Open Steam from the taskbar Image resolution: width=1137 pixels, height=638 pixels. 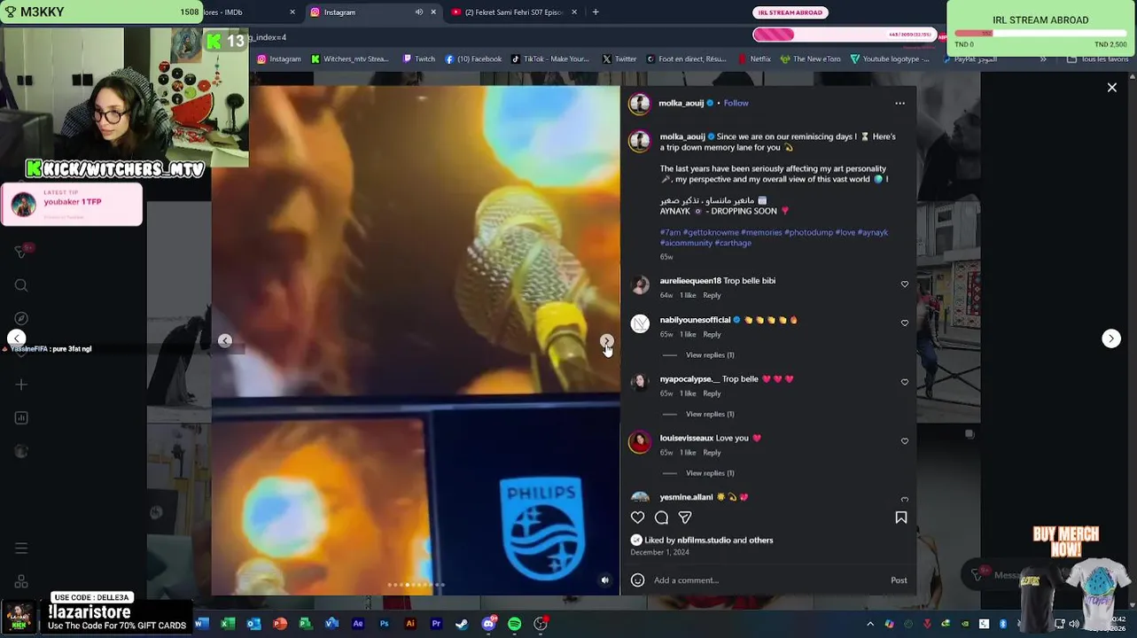(x=462, y=624)
